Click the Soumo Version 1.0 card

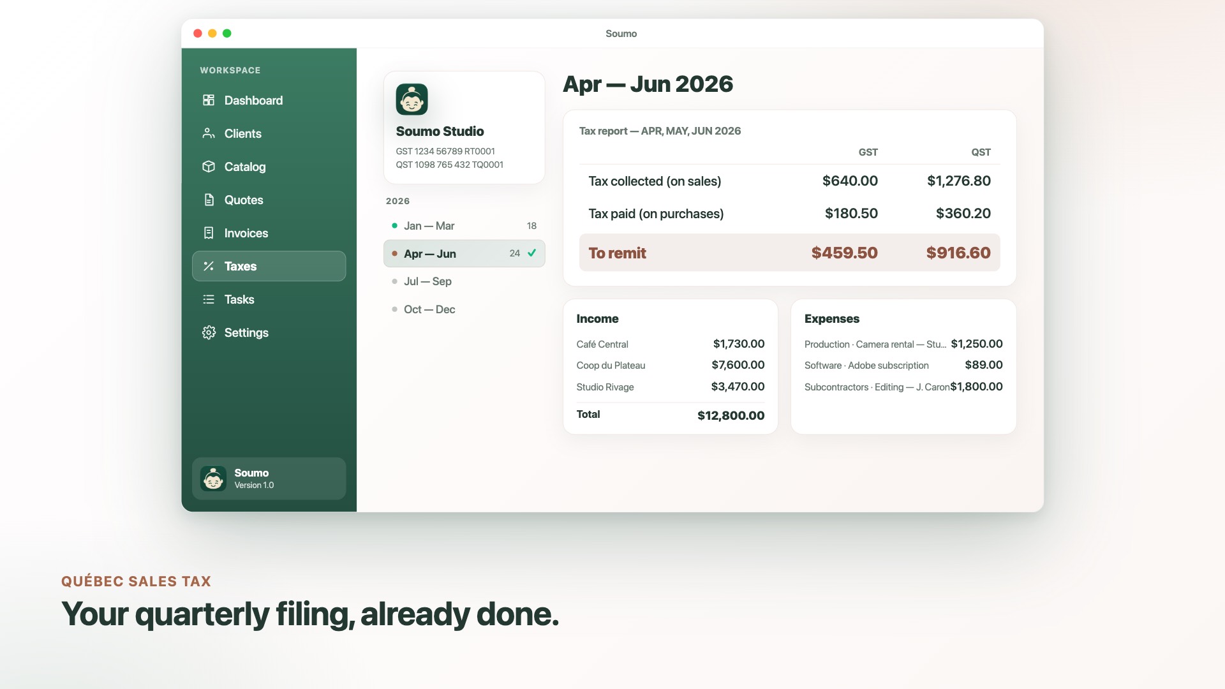(x=269, y=478)
